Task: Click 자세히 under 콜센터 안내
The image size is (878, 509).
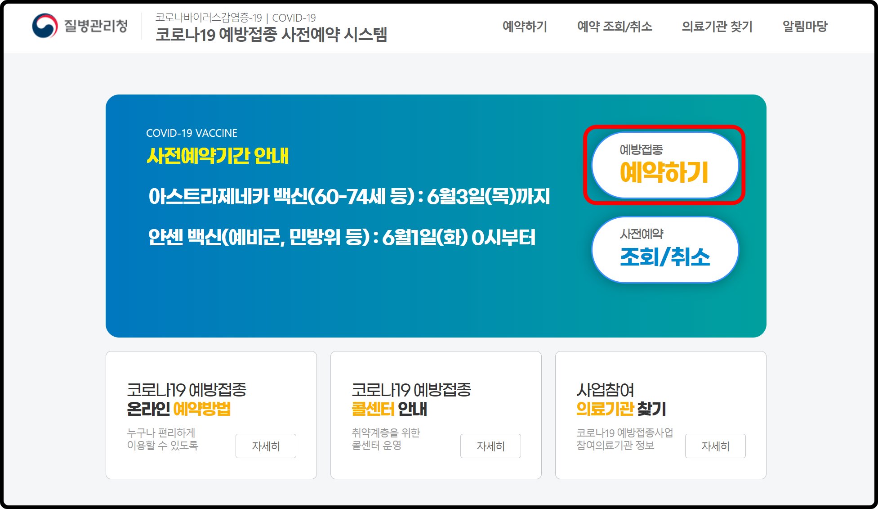Action: pyautogui.click(x=490, y=446)
